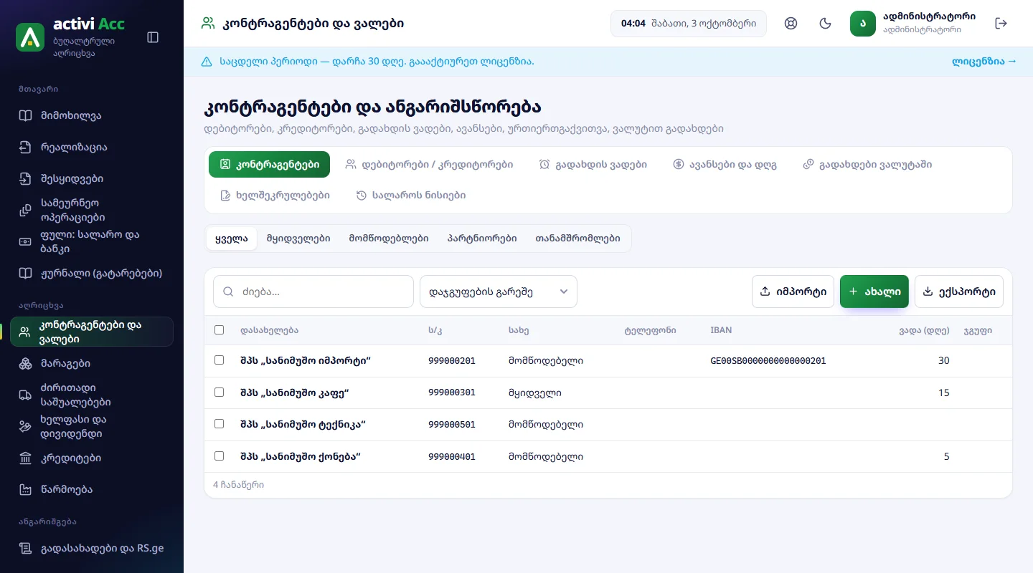The image size is (1033, 573).
Task: Click the logout icon
Action: point(1001,24)
